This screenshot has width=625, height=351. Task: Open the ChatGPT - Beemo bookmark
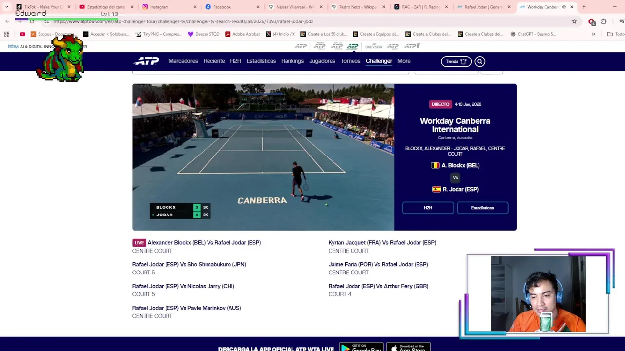tap(533, 34)
